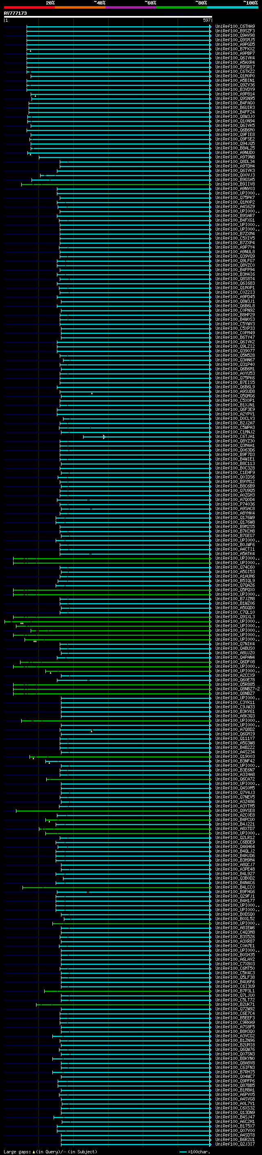Select the UniRef100_B5IQL9 label

(235, 581)
